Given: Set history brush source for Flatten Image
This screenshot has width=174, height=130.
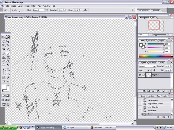Looking at the screenshot, I should pyautogui.click(x=140, y=100).
